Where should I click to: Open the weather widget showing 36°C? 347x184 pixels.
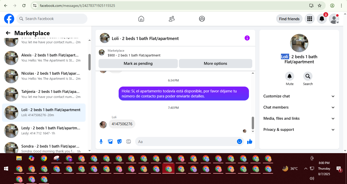pos(290,169)
